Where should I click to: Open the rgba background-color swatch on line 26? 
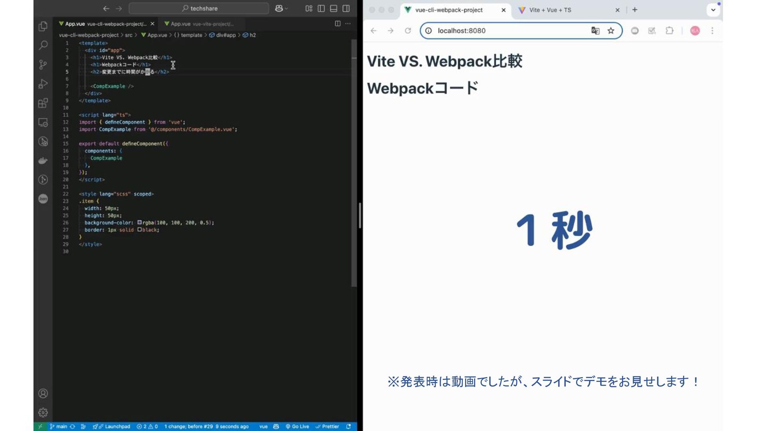tap(140, 222)
